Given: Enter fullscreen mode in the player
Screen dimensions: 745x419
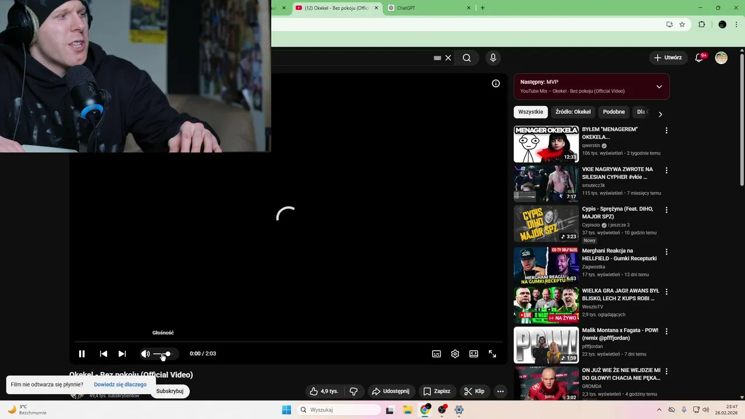Looking at the screenshot, I should [492, 354].
